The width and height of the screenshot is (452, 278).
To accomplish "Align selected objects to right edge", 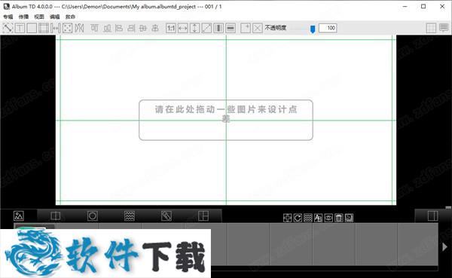I will pyautogui.click(x=131, y=28).
